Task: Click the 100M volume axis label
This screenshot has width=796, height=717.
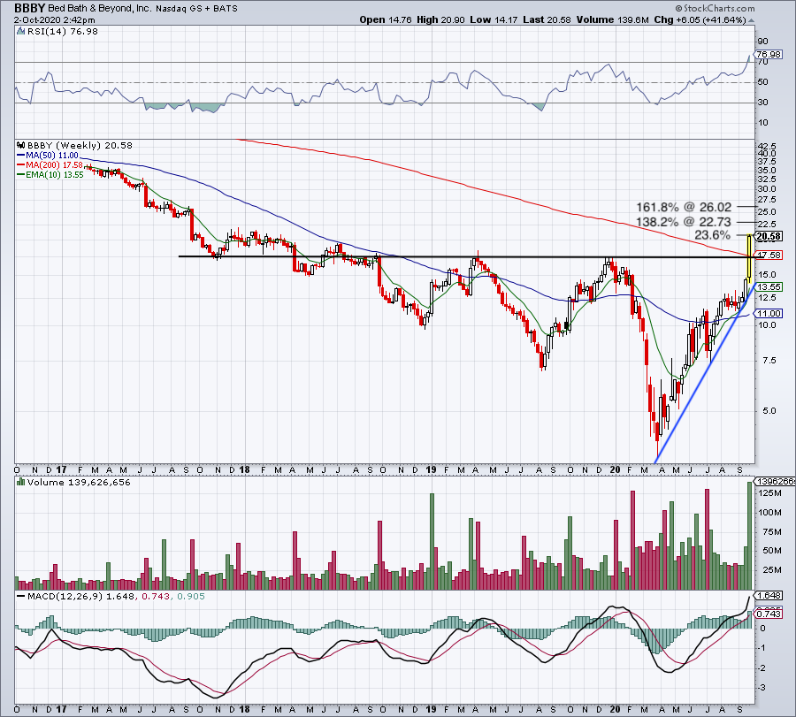Action: (x=769, y=513)
